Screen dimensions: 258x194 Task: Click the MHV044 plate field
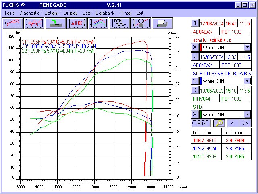coord(205,99)
